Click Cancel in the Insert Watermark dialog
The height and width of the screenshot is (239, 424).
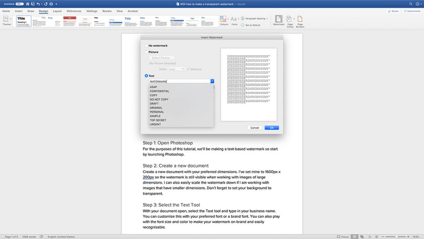(255, 128)
